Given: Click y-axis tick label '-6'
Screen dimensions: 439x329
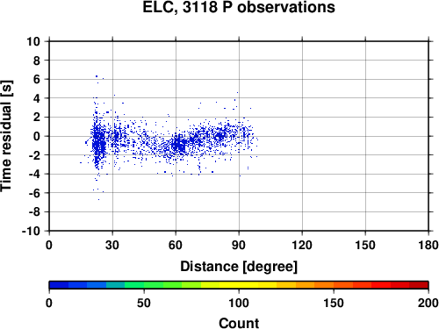Looking at the screenshot, I should click(x=34, y=193).
